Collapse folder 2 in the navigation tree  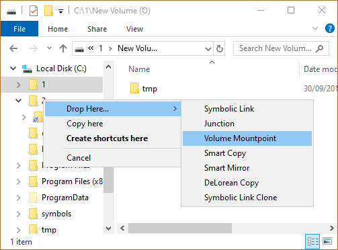click(x=18, y=101)
